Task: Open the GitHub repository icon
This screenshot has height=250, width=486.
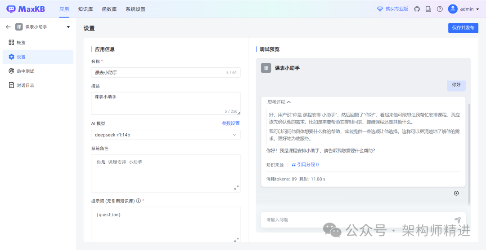Action: click(417, 9)
